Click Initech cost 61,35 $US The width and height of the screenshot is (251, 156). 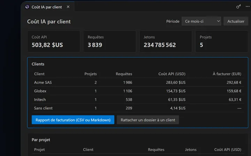click(x=177, y=99)
